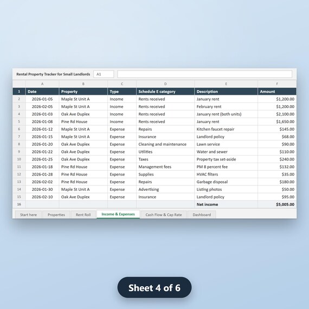The image size is (309, 309).
Task: Select the $180.00 amount cell
Action: coord(277,182)
